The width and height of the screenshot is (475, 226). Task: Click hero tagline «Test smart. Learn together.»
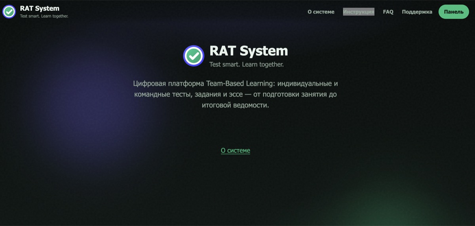[x=247, y=64]
